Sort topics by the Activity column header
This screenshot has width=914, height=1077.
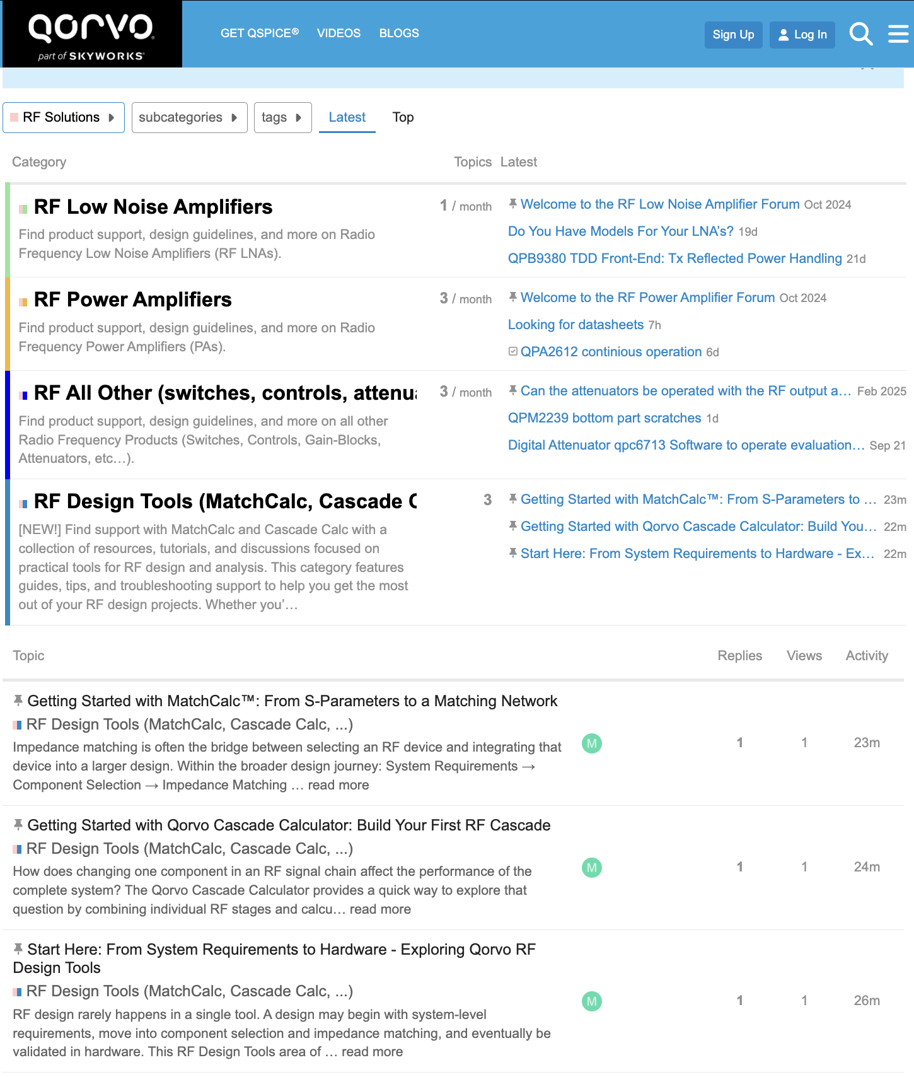(x=867, y=656)
